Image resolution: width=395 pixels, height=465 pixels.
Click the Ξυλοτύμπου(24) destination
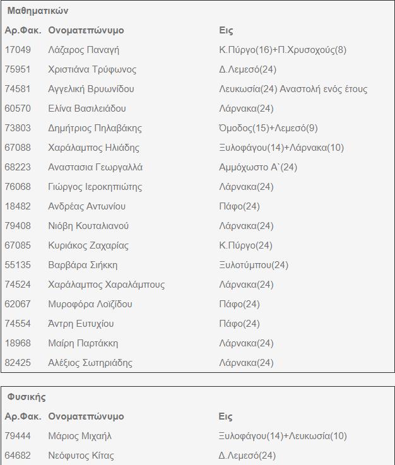254,265
